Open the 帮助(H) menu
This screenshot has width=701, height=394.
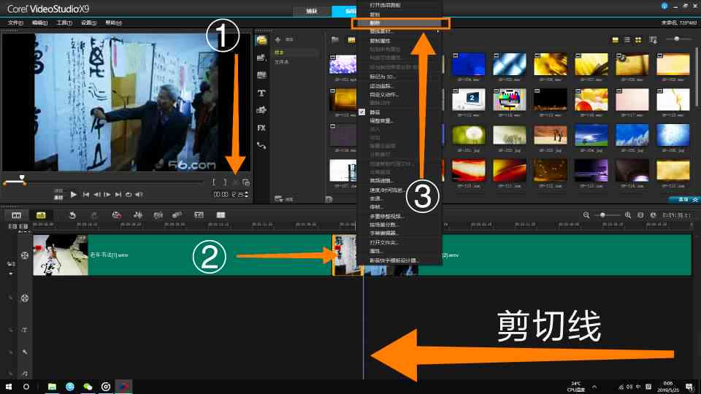point(114,23)
